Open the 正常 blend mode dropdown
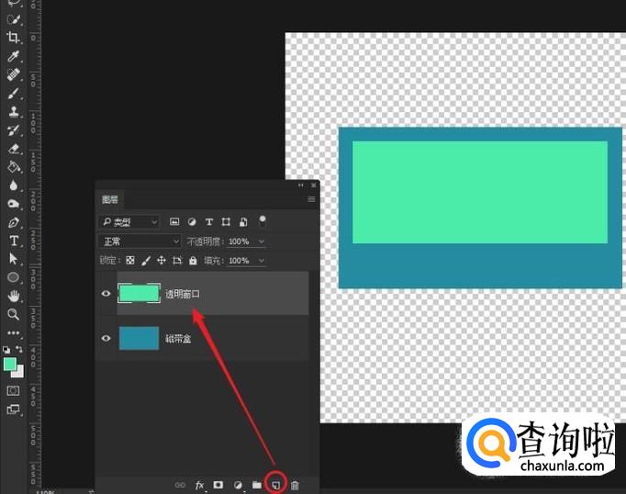 coord(140,241)
